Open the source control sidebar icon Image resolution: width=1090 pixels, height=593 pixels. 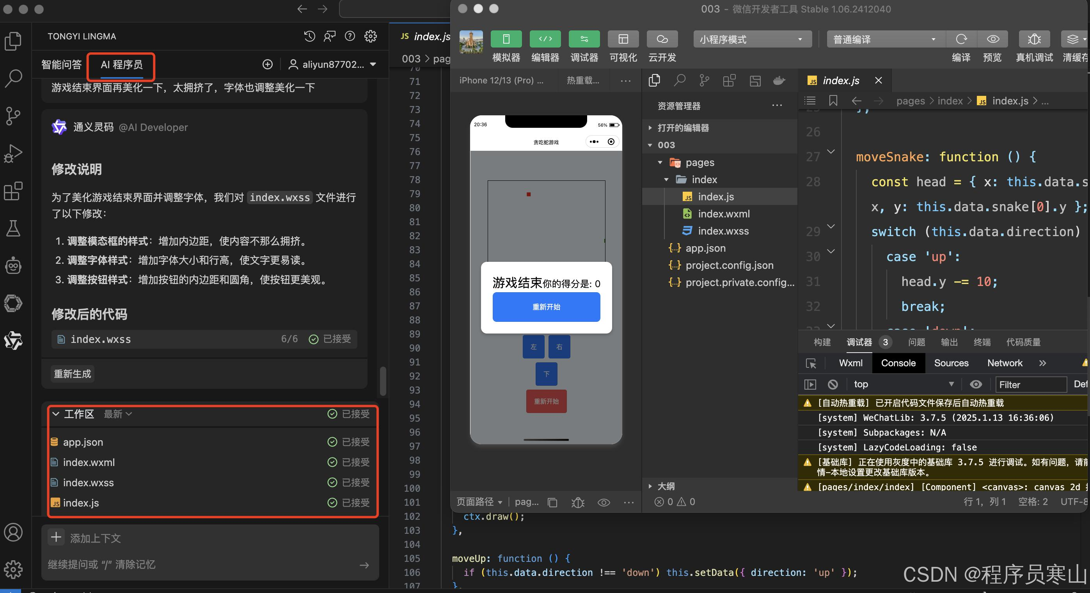coord(13,115)
